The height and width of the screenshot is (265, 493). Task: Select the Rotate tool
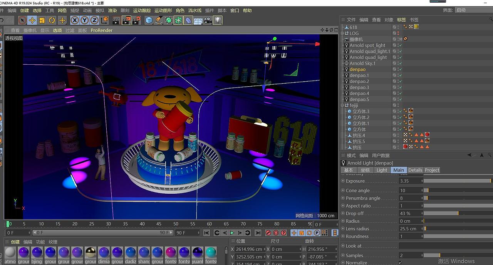52,20
